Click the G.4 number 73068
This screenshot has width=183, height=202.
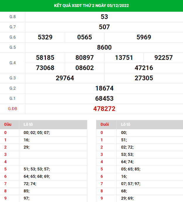point(45,68)
